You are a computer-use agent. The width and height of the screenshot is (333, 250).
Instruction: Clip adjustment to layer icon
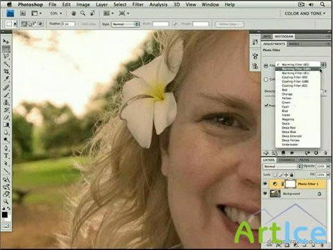[284, 153]
